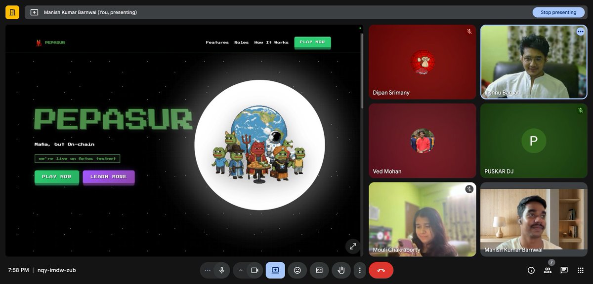Toggle the microphone button

[222, 270]
